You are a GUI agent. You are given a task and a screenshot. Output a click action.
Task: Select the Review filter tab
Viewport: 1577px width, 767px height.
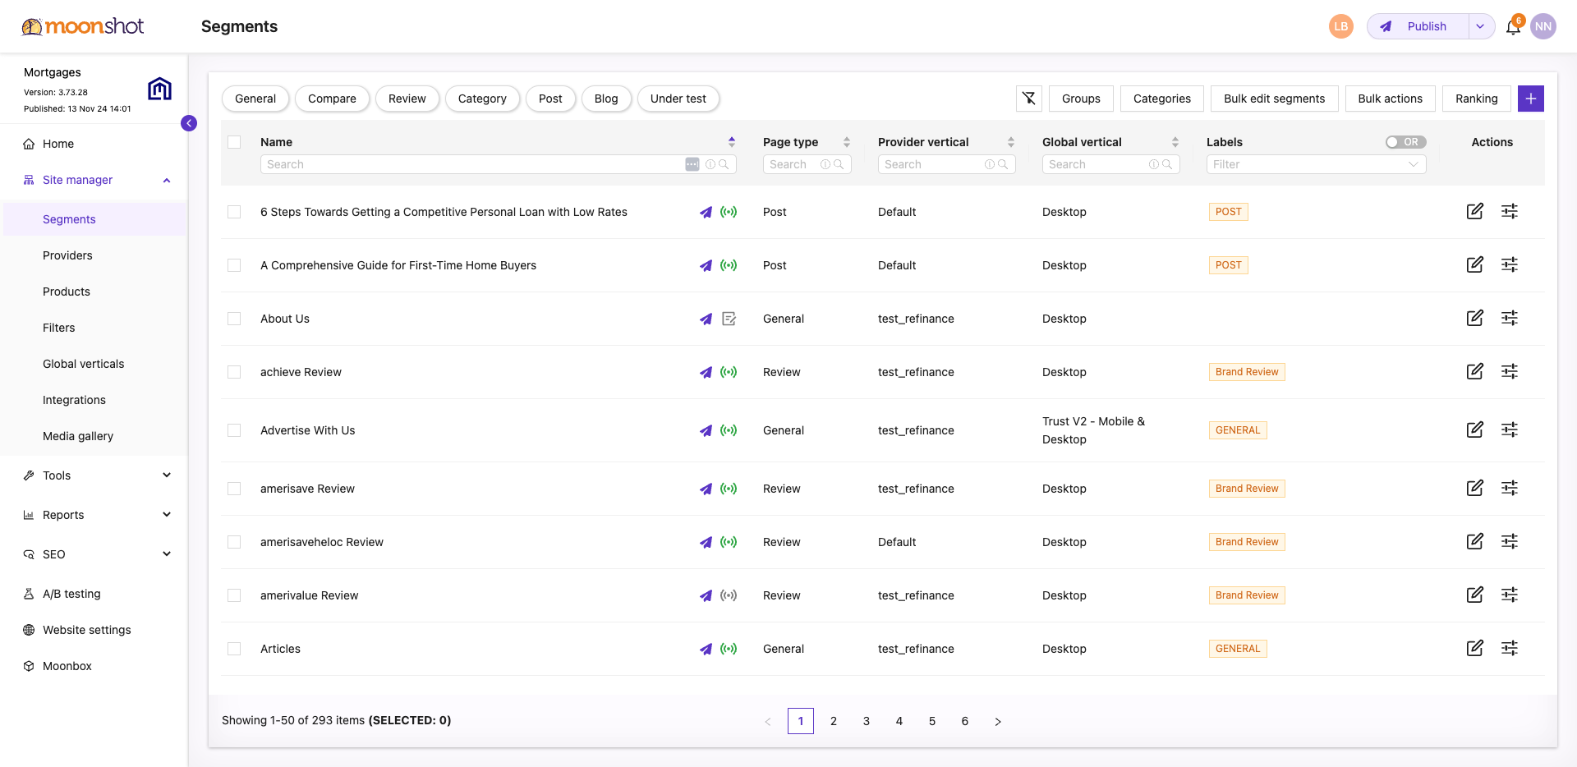407,99
